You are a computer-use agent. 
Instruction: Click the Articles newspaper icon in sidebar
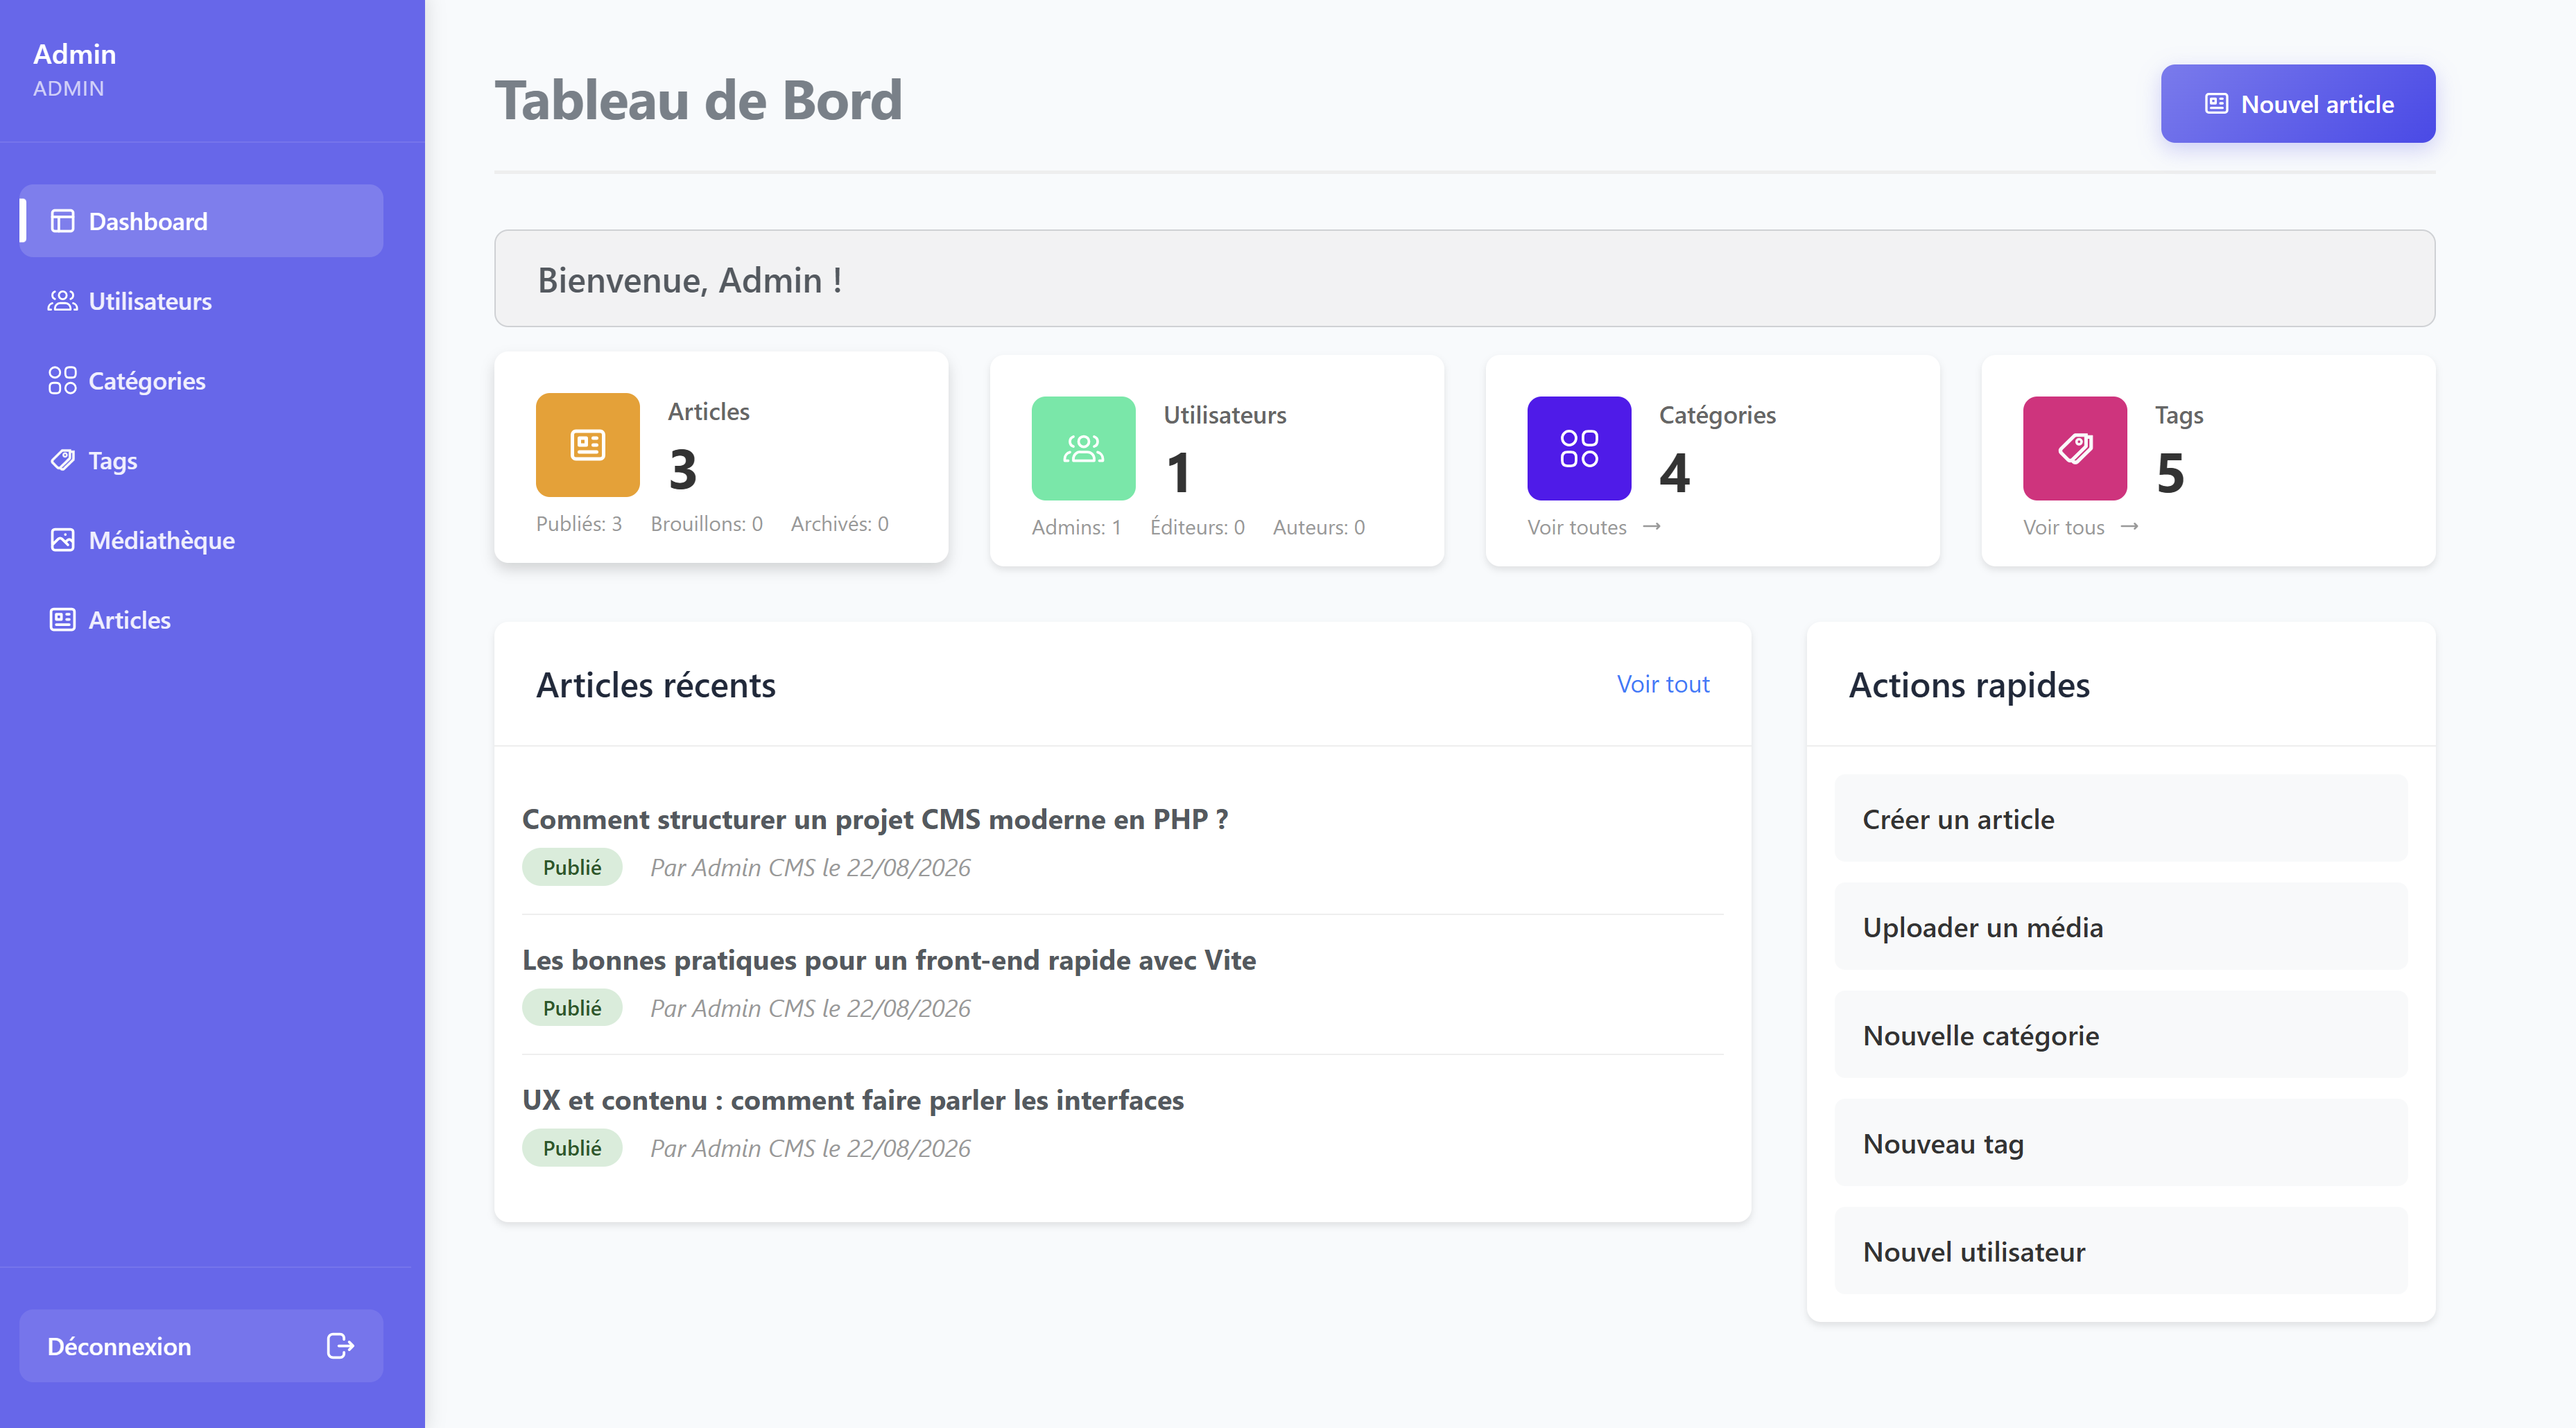[62, 620]
